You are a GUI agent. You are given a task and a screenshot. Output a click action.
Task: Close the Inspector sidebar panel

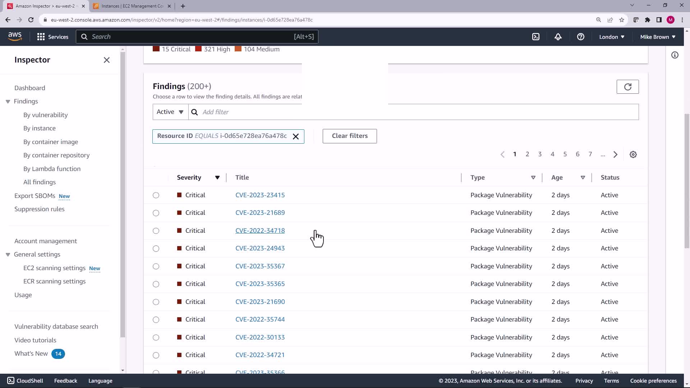[107, 60]
